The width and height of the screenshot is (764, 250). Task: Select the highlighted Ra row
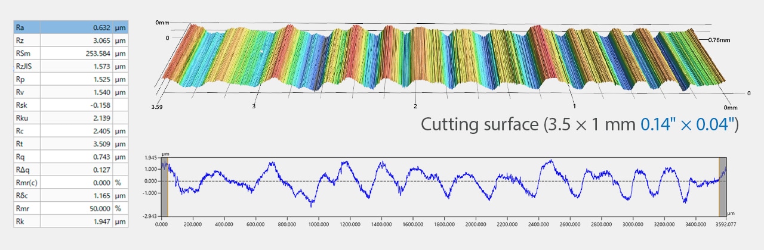[70, 27]
